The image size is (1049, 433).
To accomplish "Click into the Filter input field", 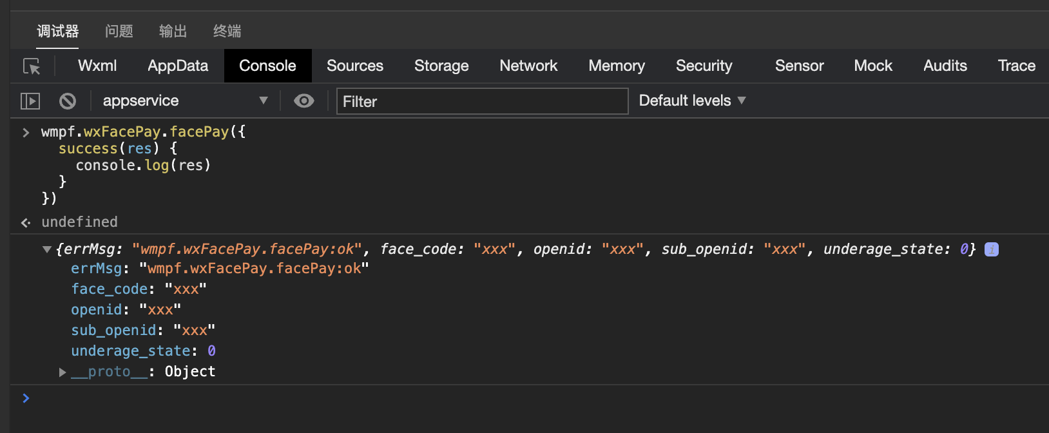I will click(482, 101).
